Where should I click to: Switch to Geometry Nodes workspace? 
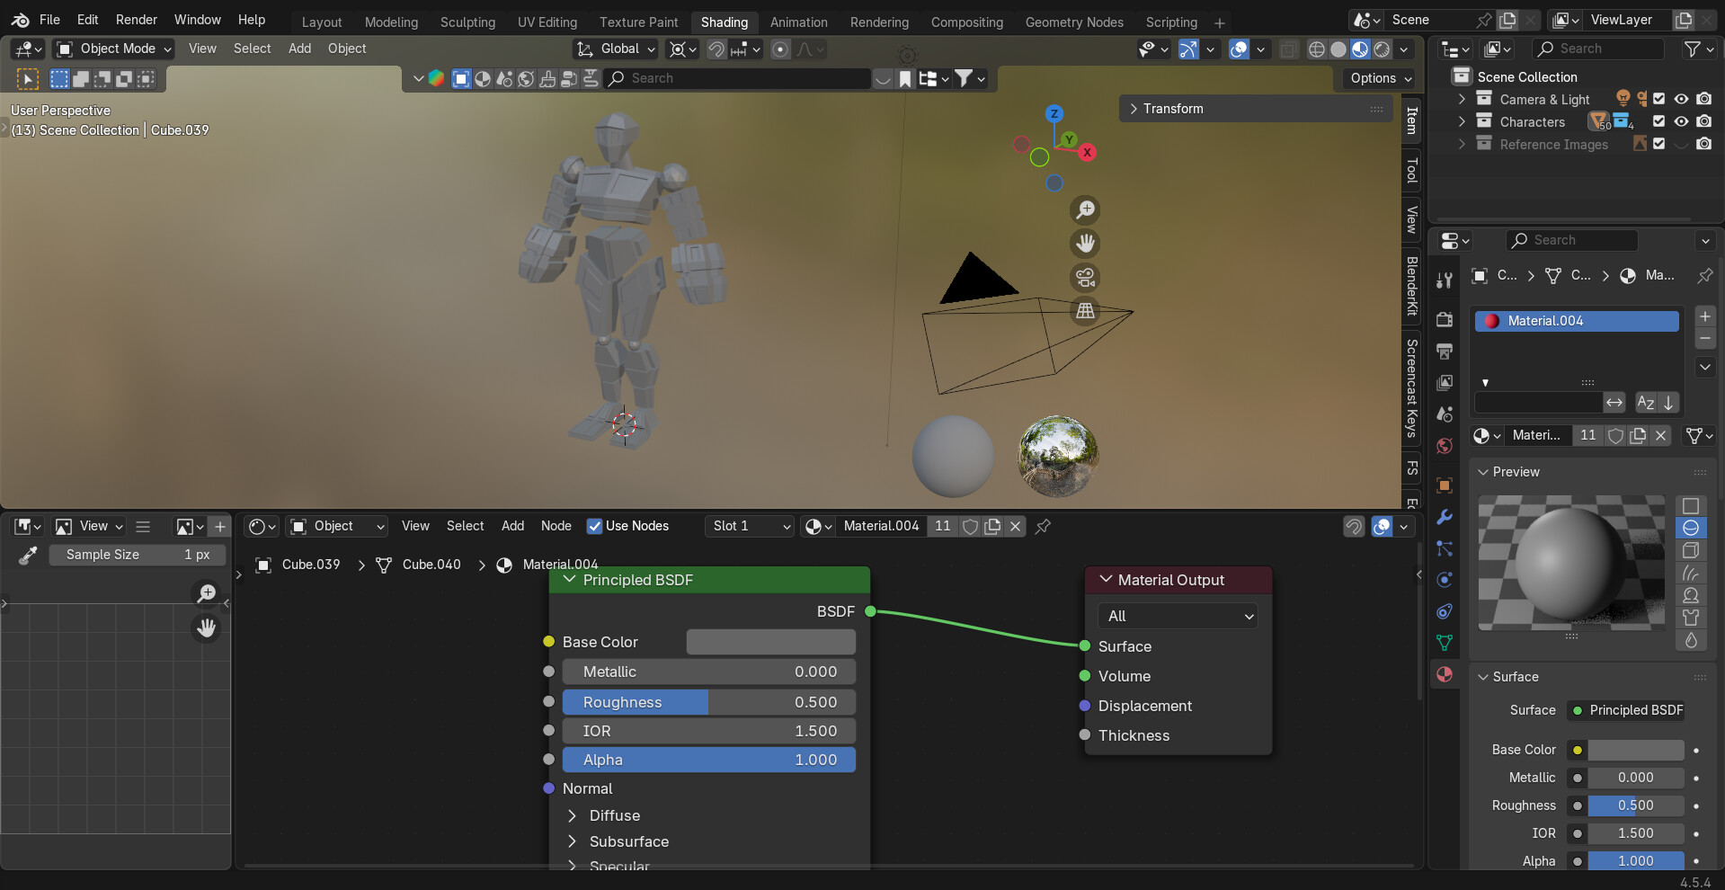point(1074,22)
